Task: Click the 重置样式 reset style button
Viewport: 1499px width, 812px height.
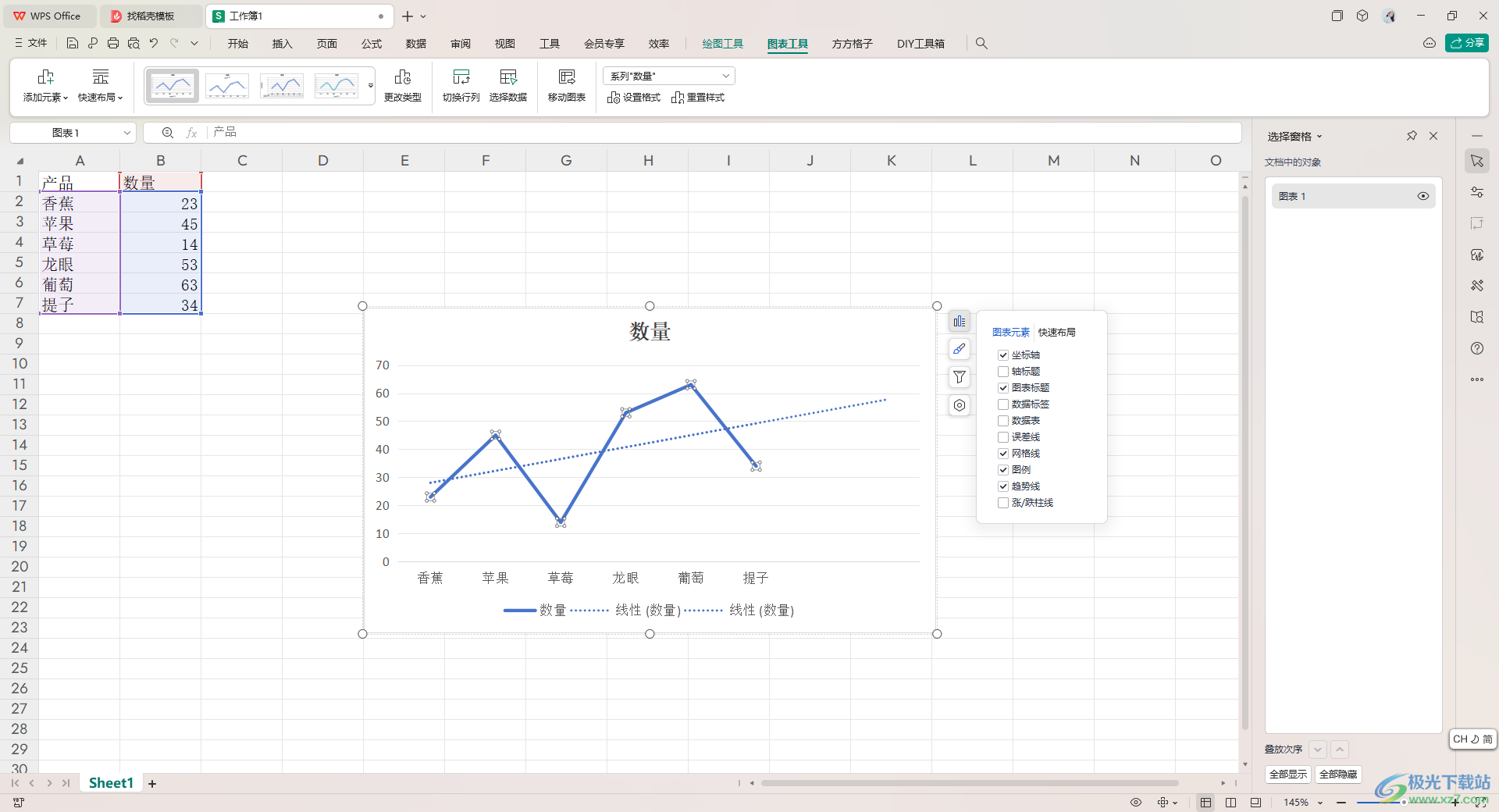Action: tap(698, 98)
